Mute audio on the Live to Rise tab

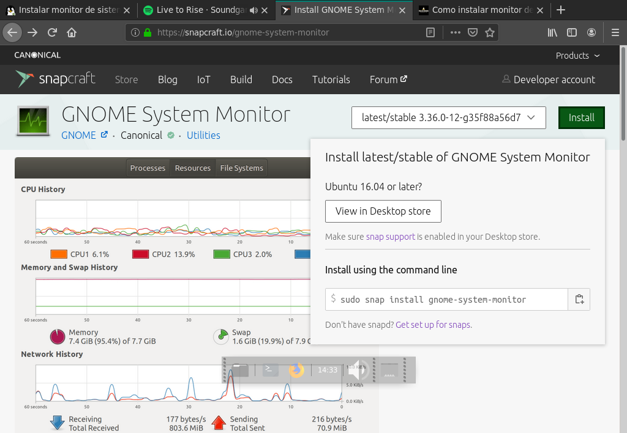(x=253, y=10)
